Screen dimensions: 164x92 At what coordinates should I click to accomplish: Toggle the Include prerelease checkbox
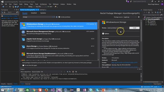[59, 17]
